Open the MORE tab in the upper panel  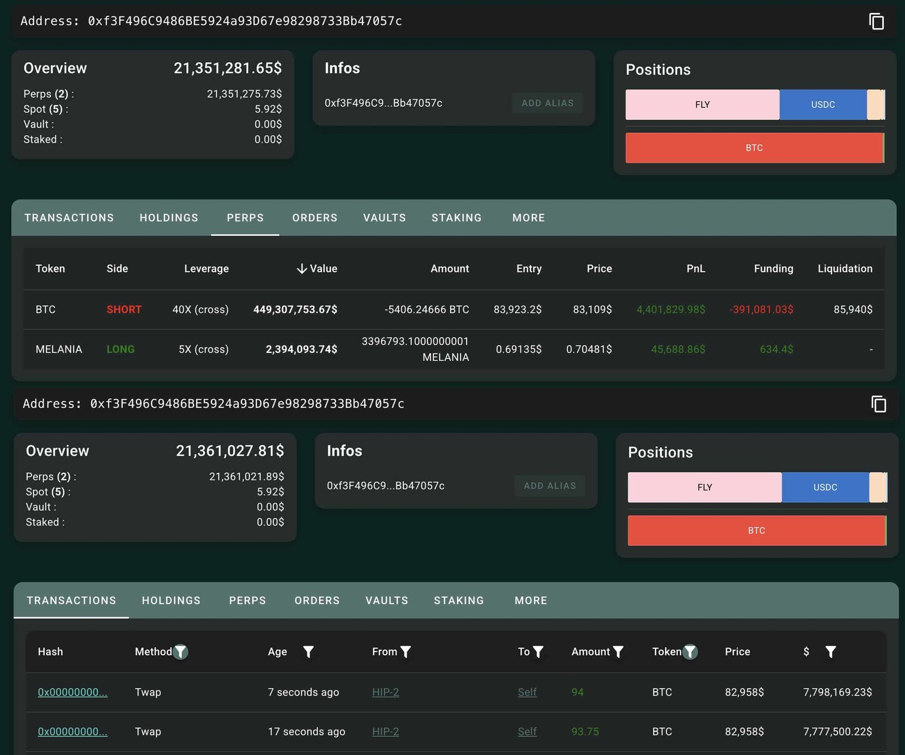[x=528, y=218]
